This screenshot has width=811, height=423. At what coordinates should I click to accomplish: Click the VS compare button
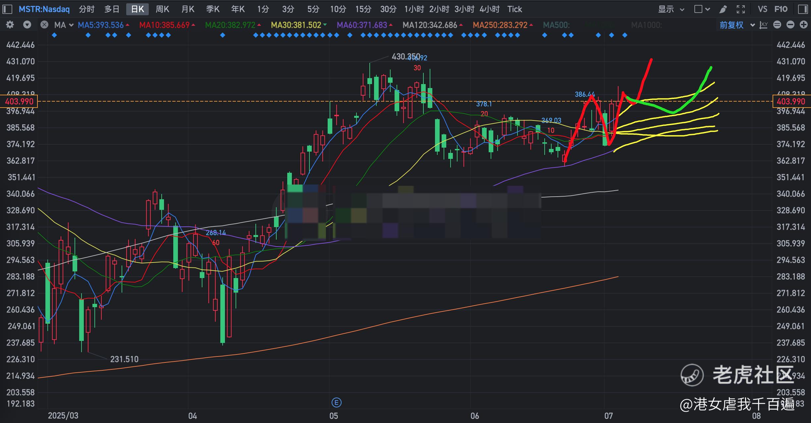[763, 9]
